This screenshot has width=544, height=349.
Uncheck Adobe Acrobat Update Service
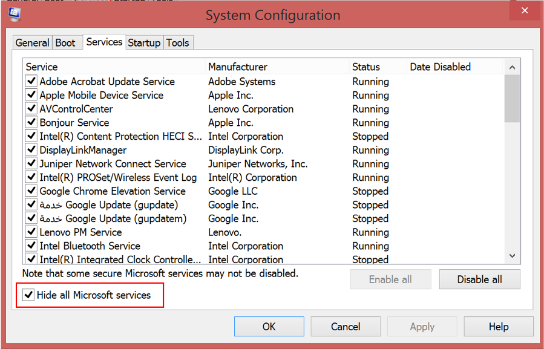31,81
